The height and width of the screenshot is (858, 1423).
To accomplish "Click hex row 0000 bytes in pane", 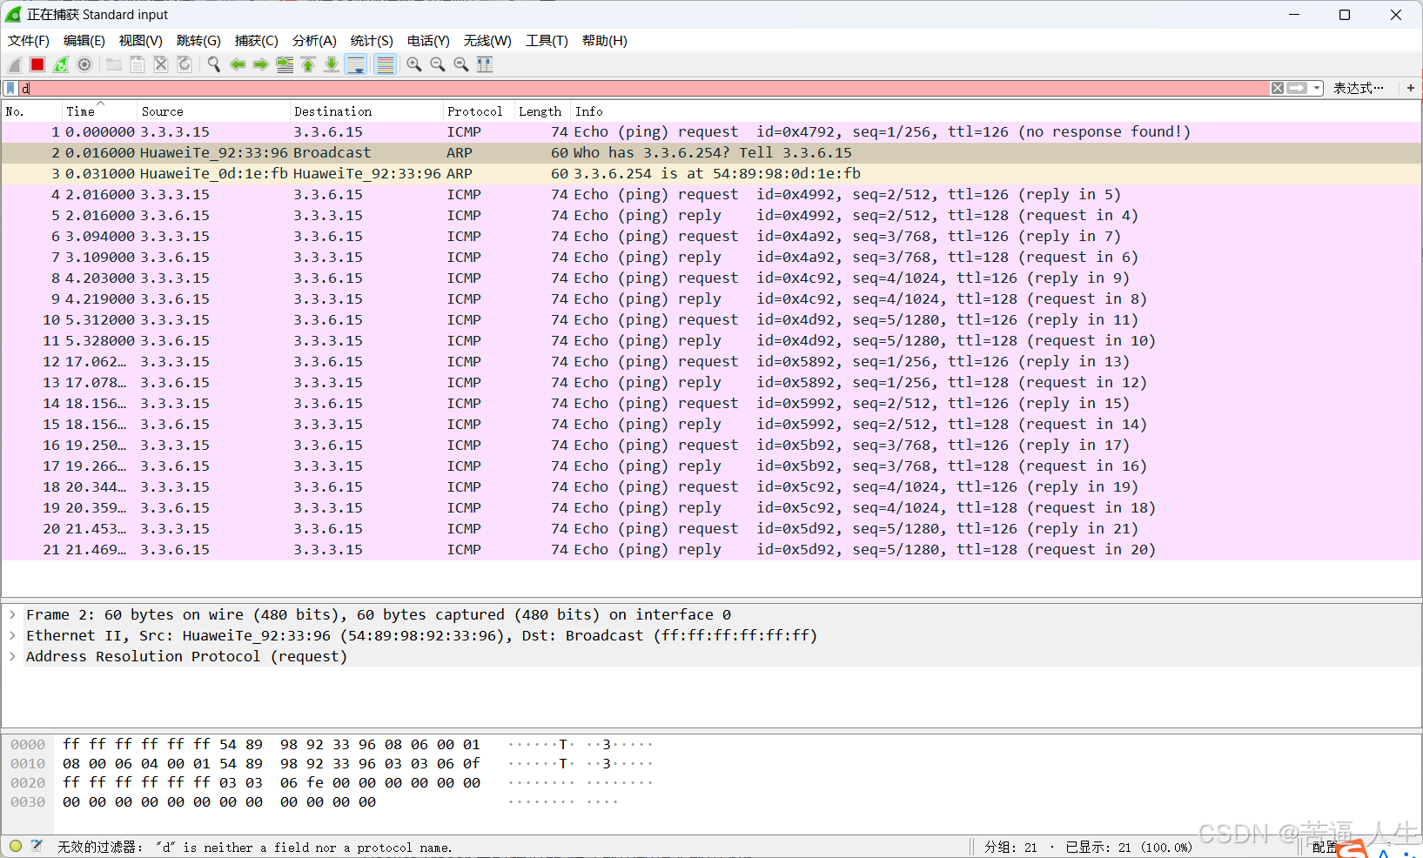I will point(272,744).
